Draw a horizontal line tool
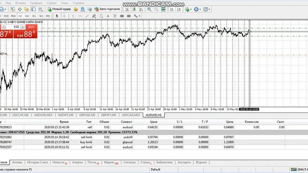 [80, 16]
